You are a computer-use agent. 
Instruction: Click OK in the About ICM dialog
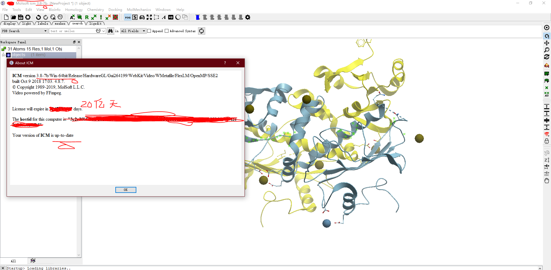(126, 190)
